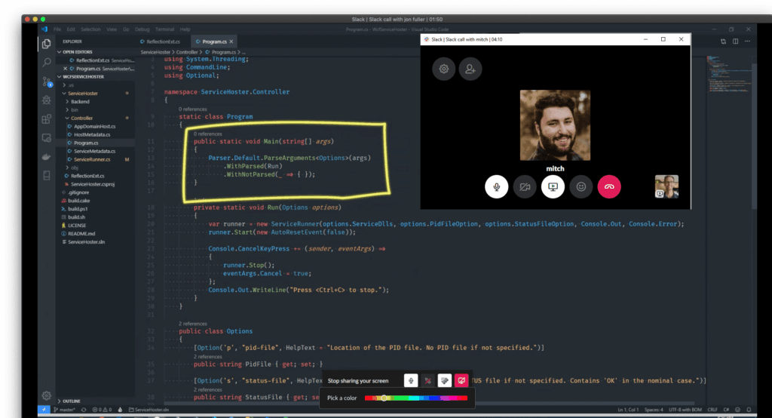
Task: Click the add person to call icon
Action: (x=470, y=69)
